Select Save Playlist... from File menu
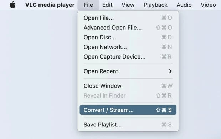This screenshot has height=139, width=221. [128, 125]
